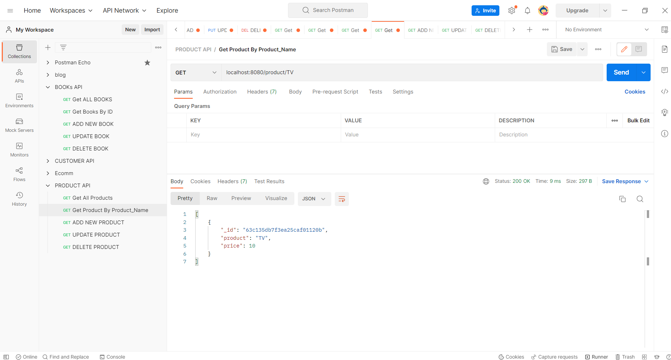The image size is (671, 360).
Task: Open the request History panel
Action: [19, 199]
